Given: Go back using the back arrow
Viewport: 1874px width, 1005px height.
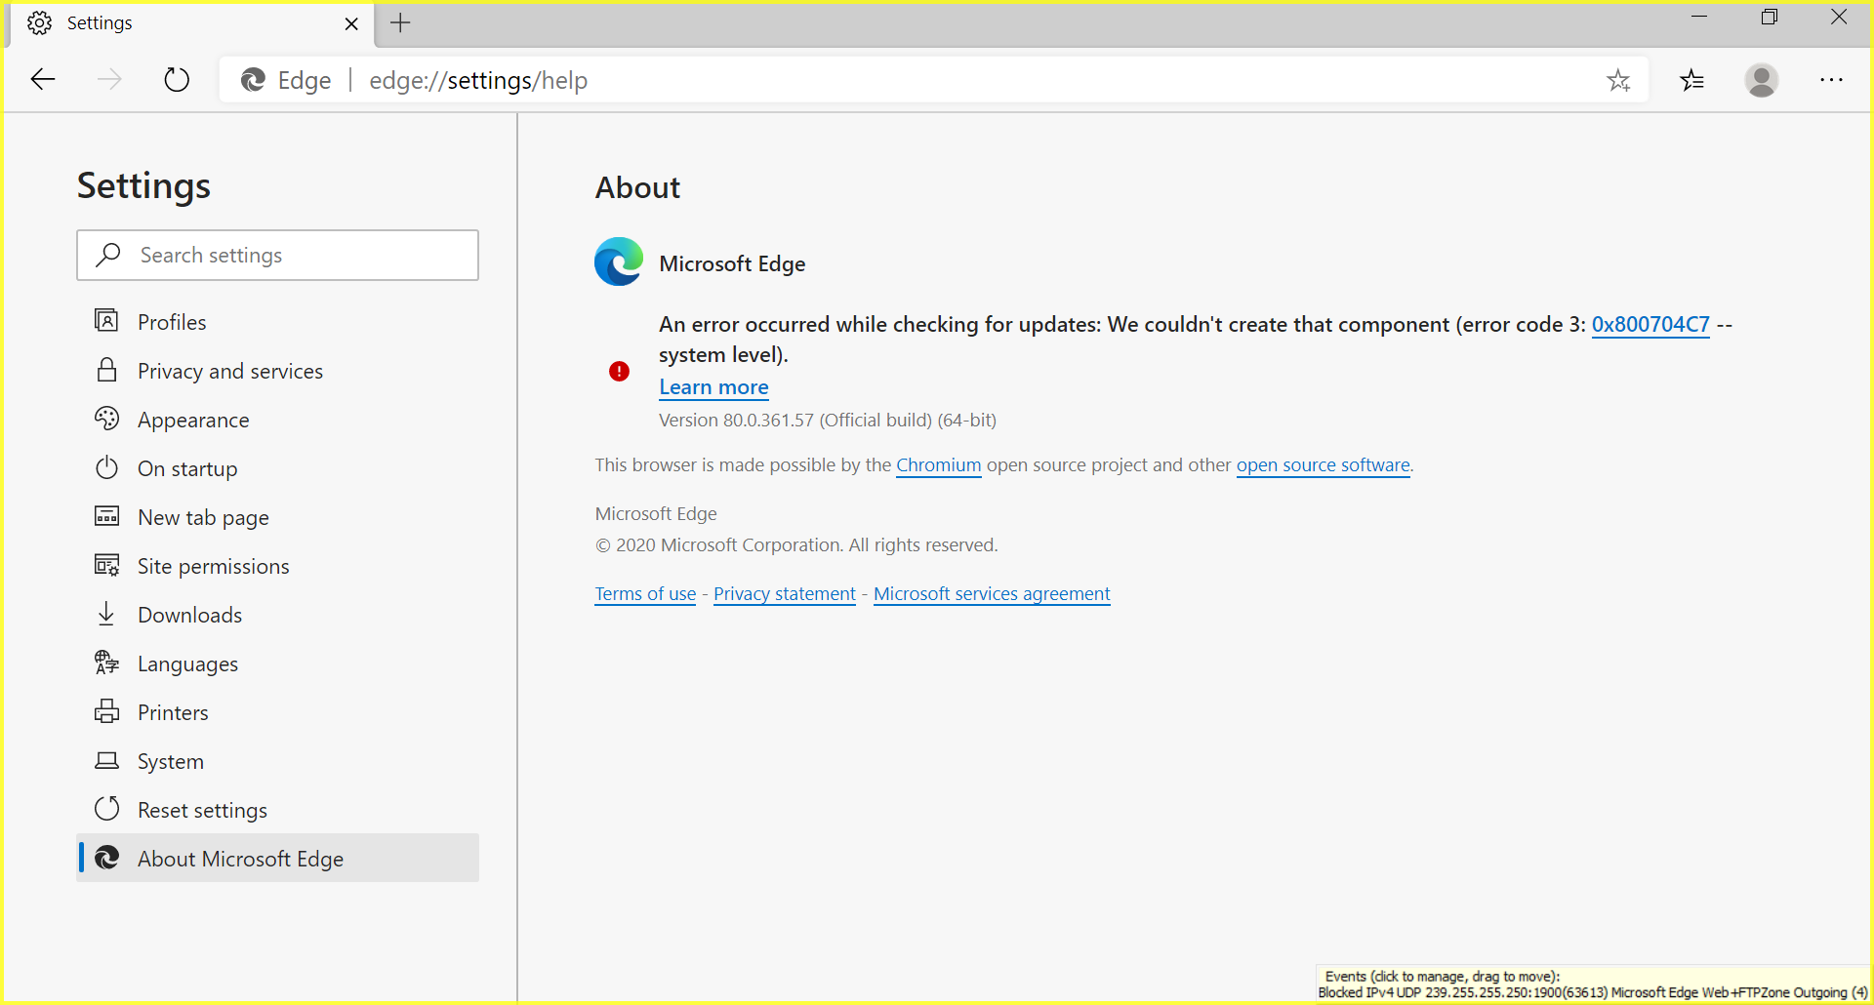Looking at the screenshot, I should point(43,80).
